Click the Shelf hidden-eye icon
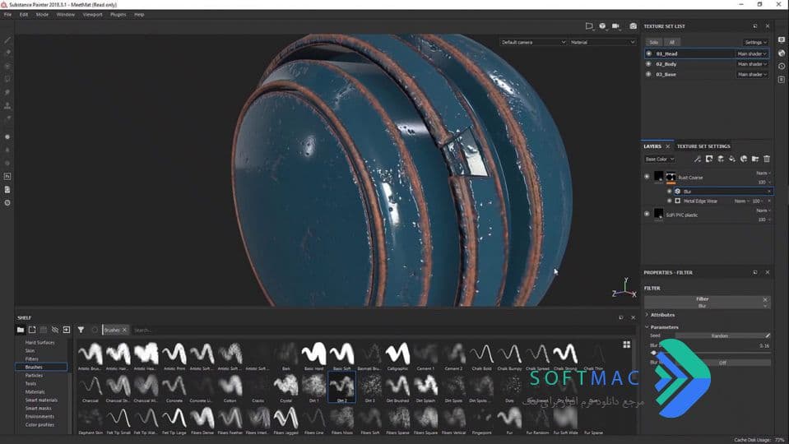 click(x=55, y=330)
